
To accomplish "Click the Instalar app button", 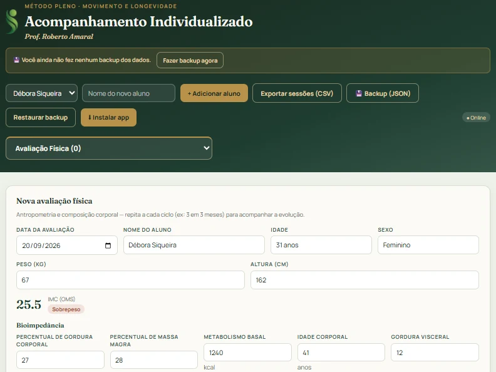I will point(108,117).
